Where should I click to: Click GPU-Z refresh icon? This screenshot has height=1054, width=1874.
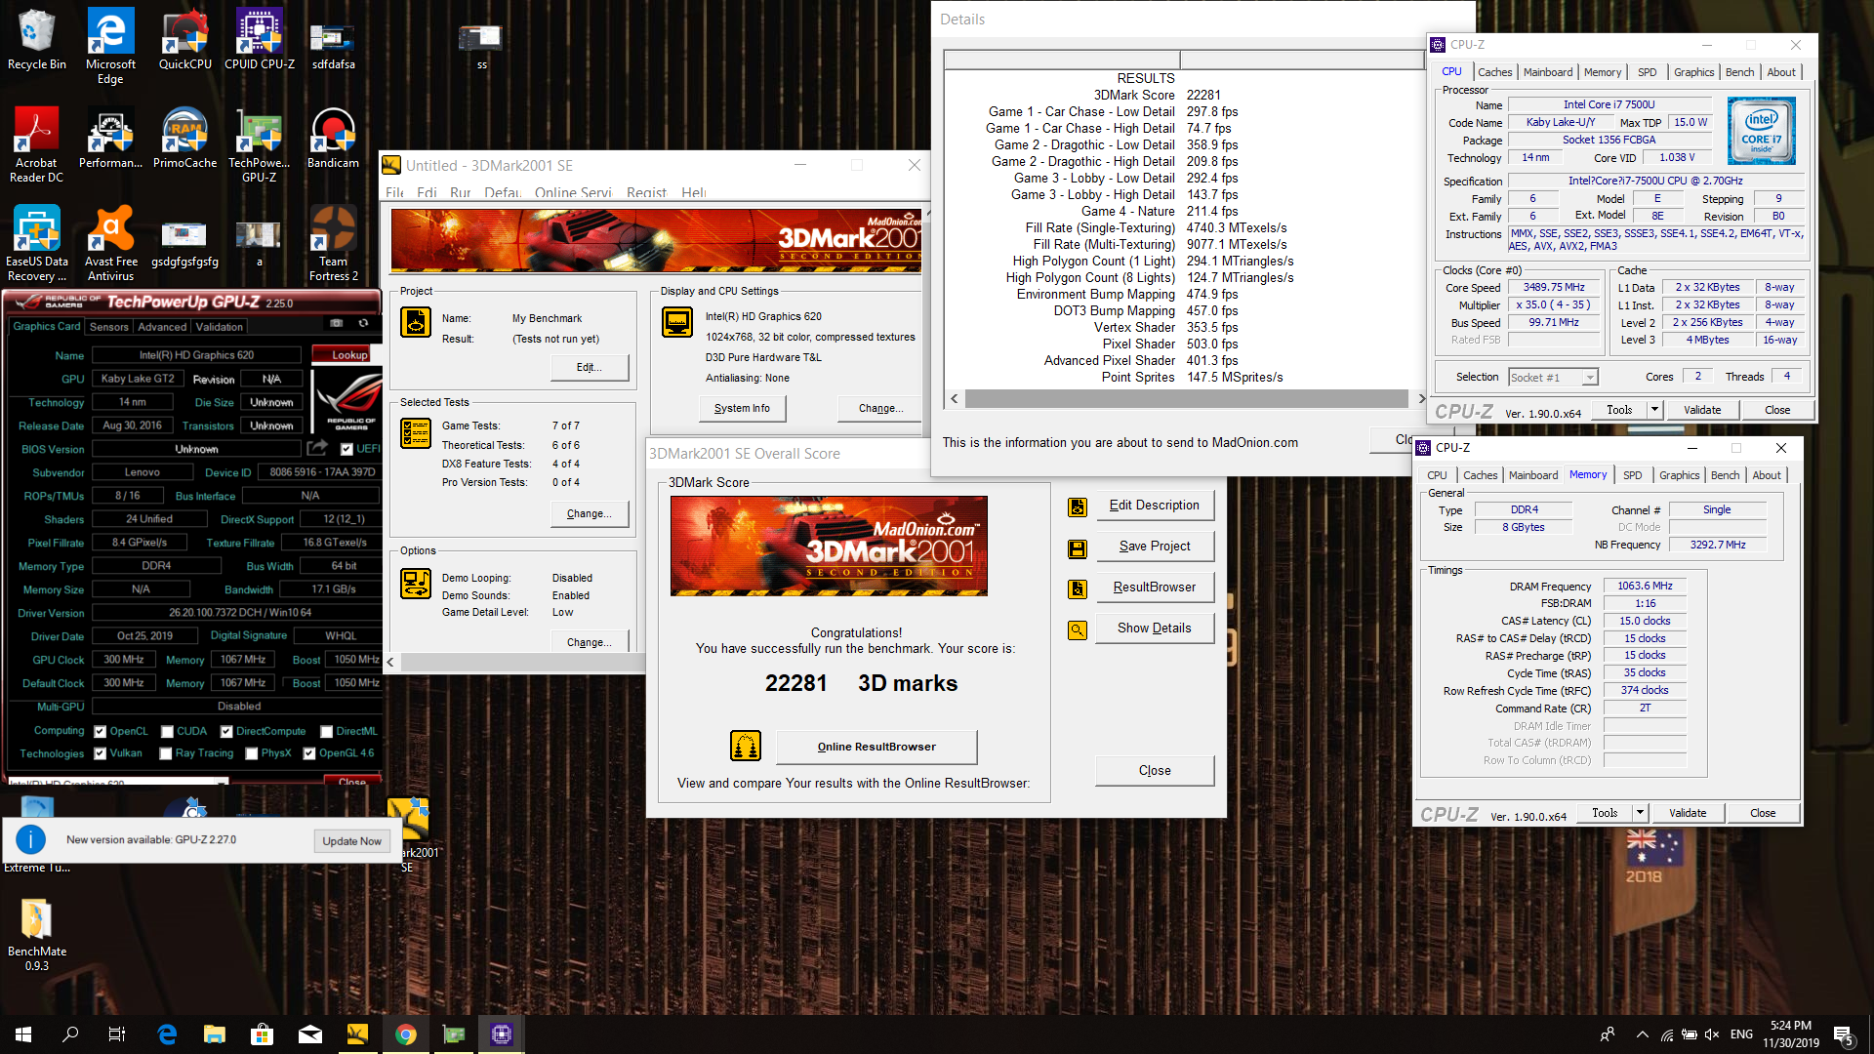(x=363, y=323)
